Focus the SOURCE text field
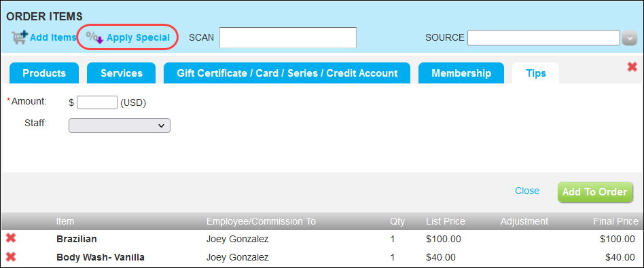 543,38
